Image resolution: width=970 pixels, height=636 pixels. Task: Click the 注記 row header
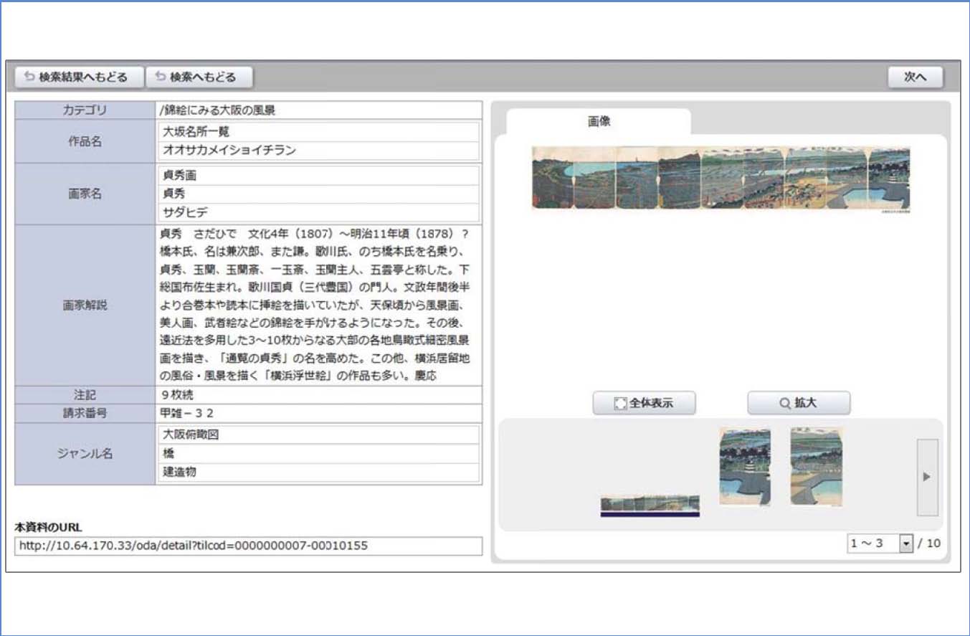(x=85, y=395)
